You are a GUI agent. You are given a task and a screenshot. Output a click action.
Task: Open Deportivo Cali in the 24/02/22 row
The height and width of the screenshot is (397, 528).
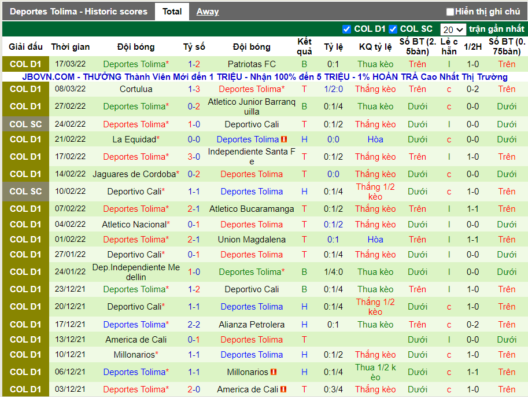(x=252, y=124)
